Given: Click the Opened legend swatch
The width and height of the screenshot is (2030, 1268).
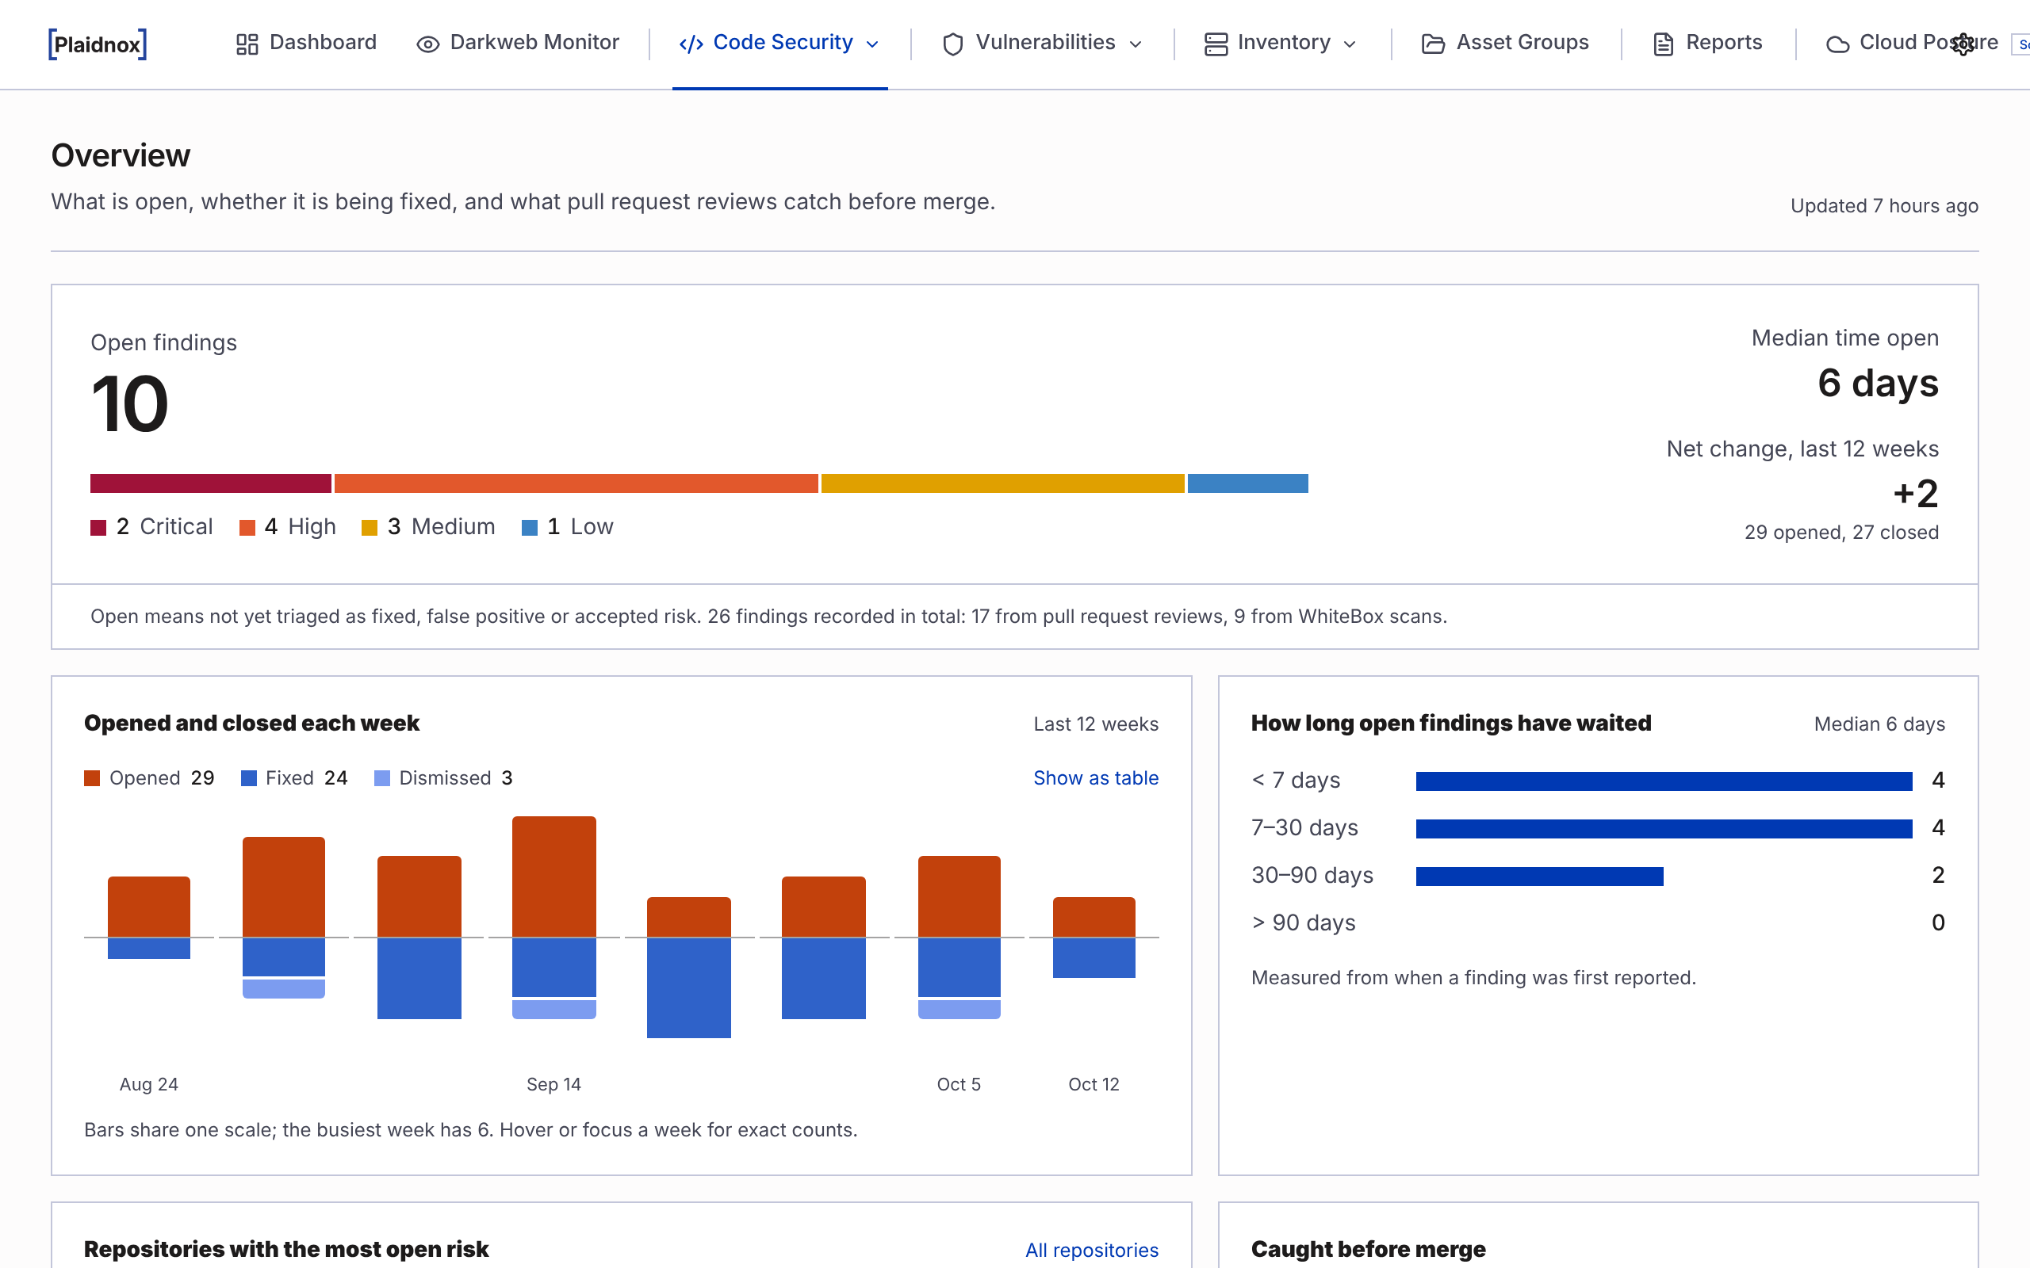Looking at the screenshot, I should [x=91, y=778].
